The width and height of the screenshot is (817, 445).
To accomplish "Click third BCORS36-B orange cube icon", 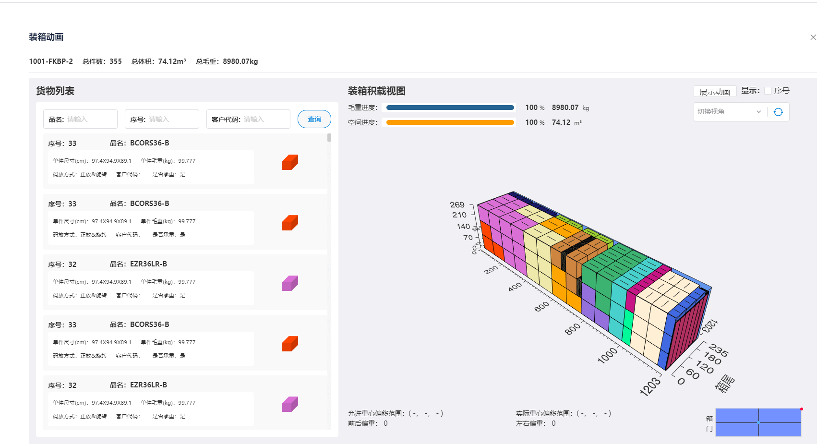I will click(290, 344).
